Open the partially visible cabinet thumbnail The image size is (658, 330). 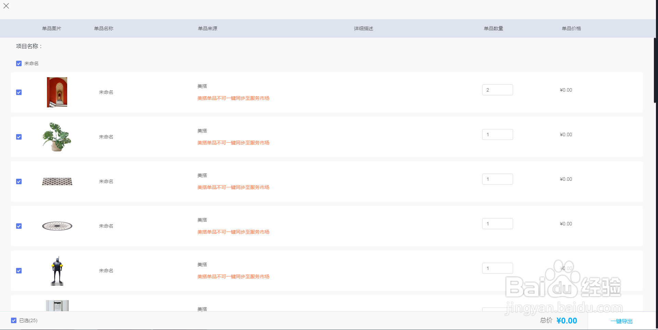coord(57,306)
